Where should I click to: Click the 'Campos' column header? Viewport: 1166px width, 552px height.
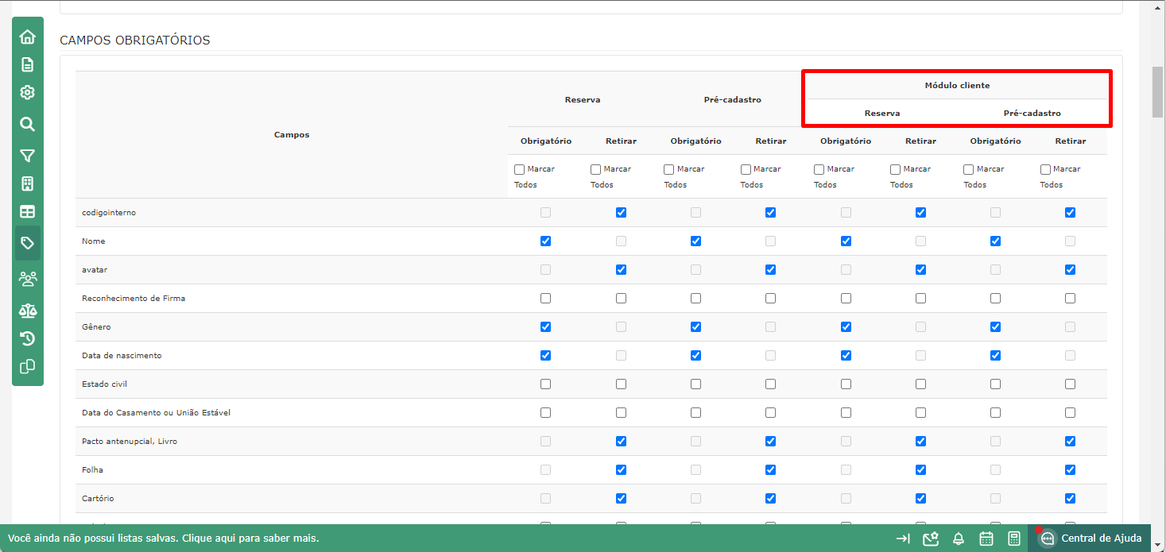pyautogui.click(x=292, y=135)
